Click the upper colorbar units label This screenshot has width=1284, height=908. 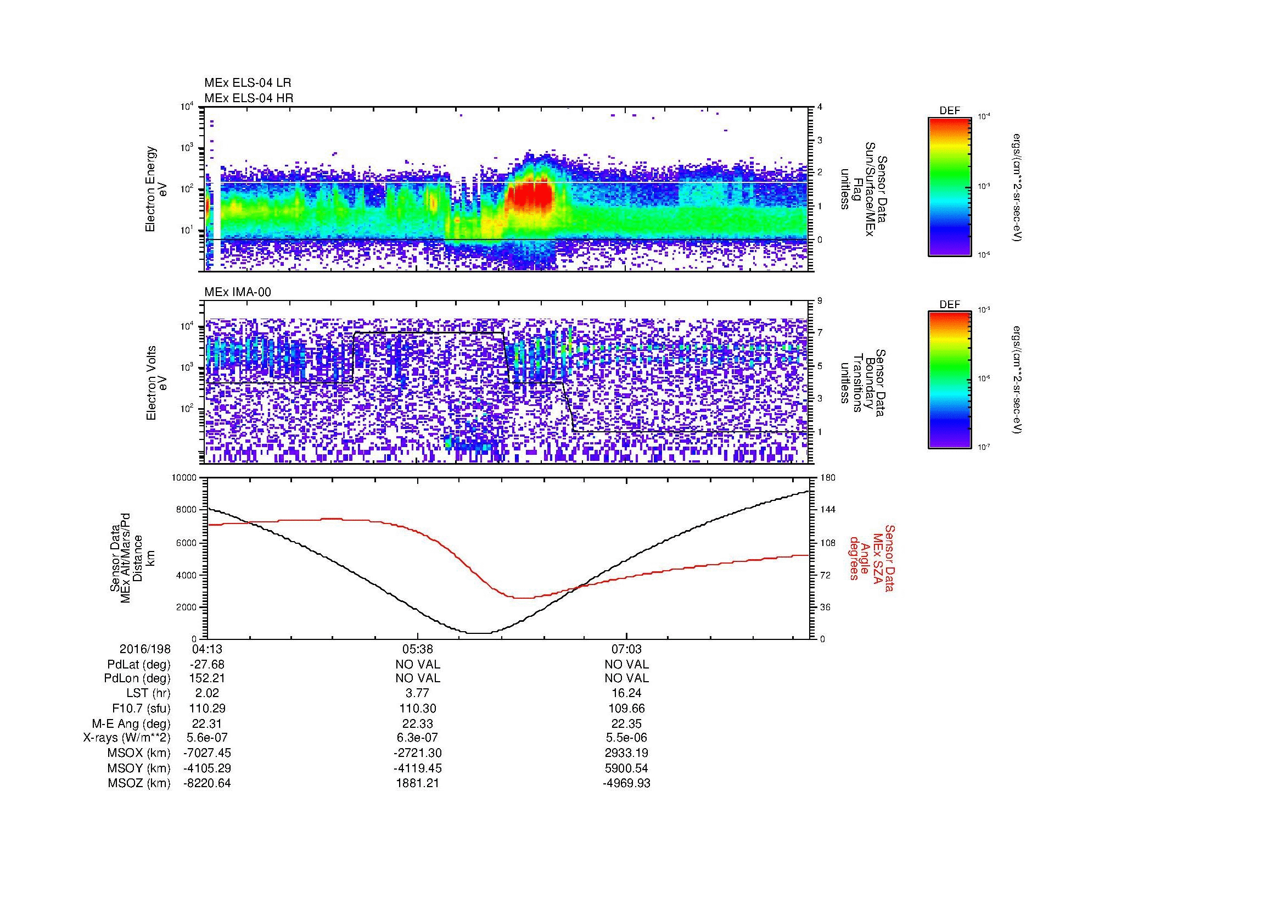coord(1017,187)
